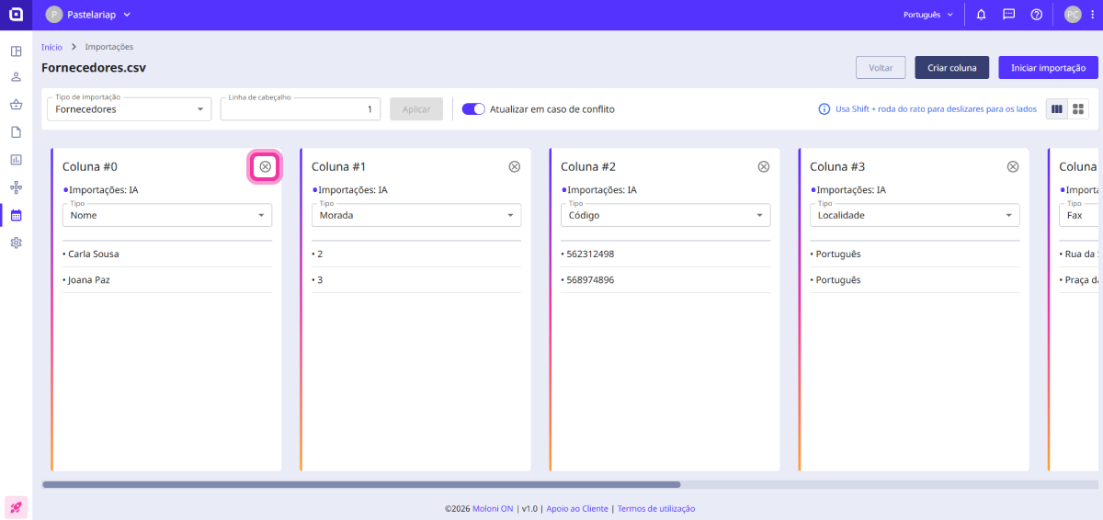
Task: Focus the Linha de cabeçalho input field
Action: point(301,108)
